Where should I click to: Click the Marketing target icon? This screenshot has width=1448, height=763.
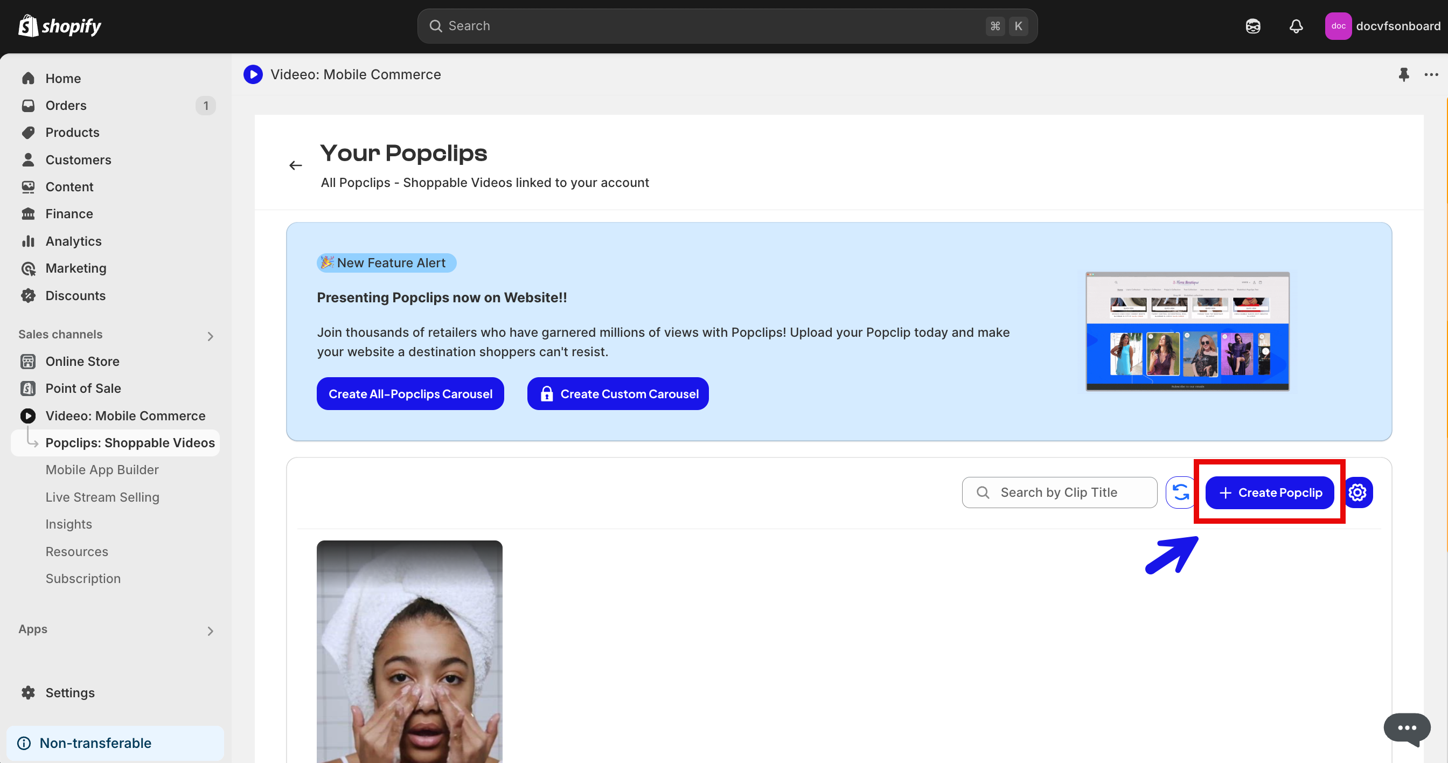coord(28,268)
